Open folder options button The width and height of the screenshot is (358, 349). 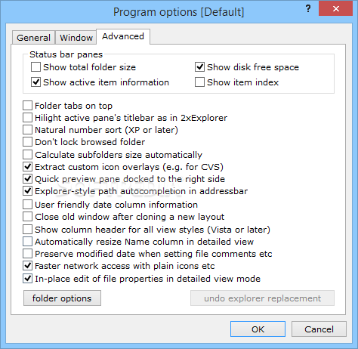click(x=62, y=298)
